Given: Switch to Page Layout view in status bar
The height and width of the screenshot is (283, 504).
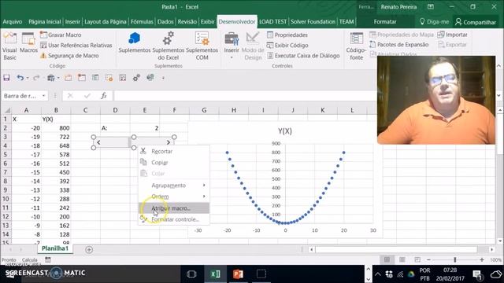Looking at the screenshot, I should [x=402, y=259].
